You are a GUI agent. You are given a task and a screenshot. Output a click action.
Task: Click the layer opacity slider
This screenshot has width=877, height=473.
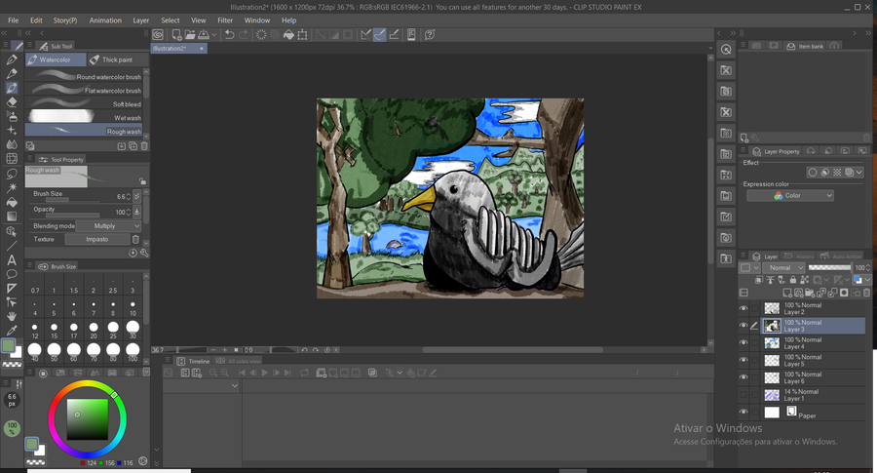tap(830, 267)
